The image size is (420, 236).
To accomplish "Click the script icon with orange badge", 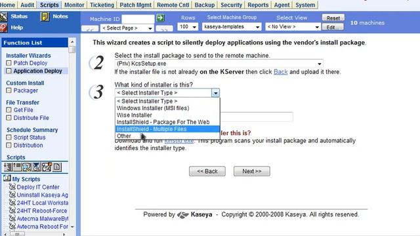I will pyautogui.click(x=47, y=167).
